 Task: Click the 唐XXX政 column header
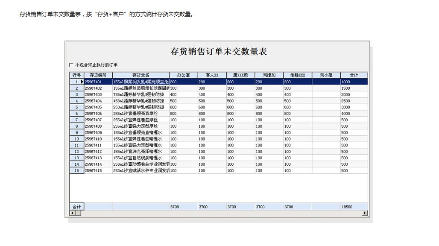click(x=240, y=75)
